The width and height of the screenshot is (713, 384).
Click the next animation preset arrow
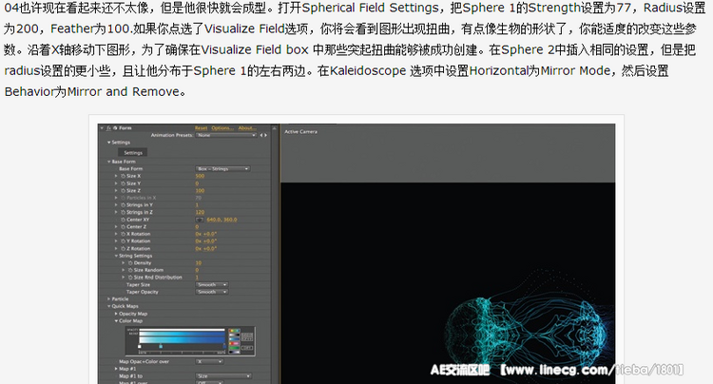point(265,135)
